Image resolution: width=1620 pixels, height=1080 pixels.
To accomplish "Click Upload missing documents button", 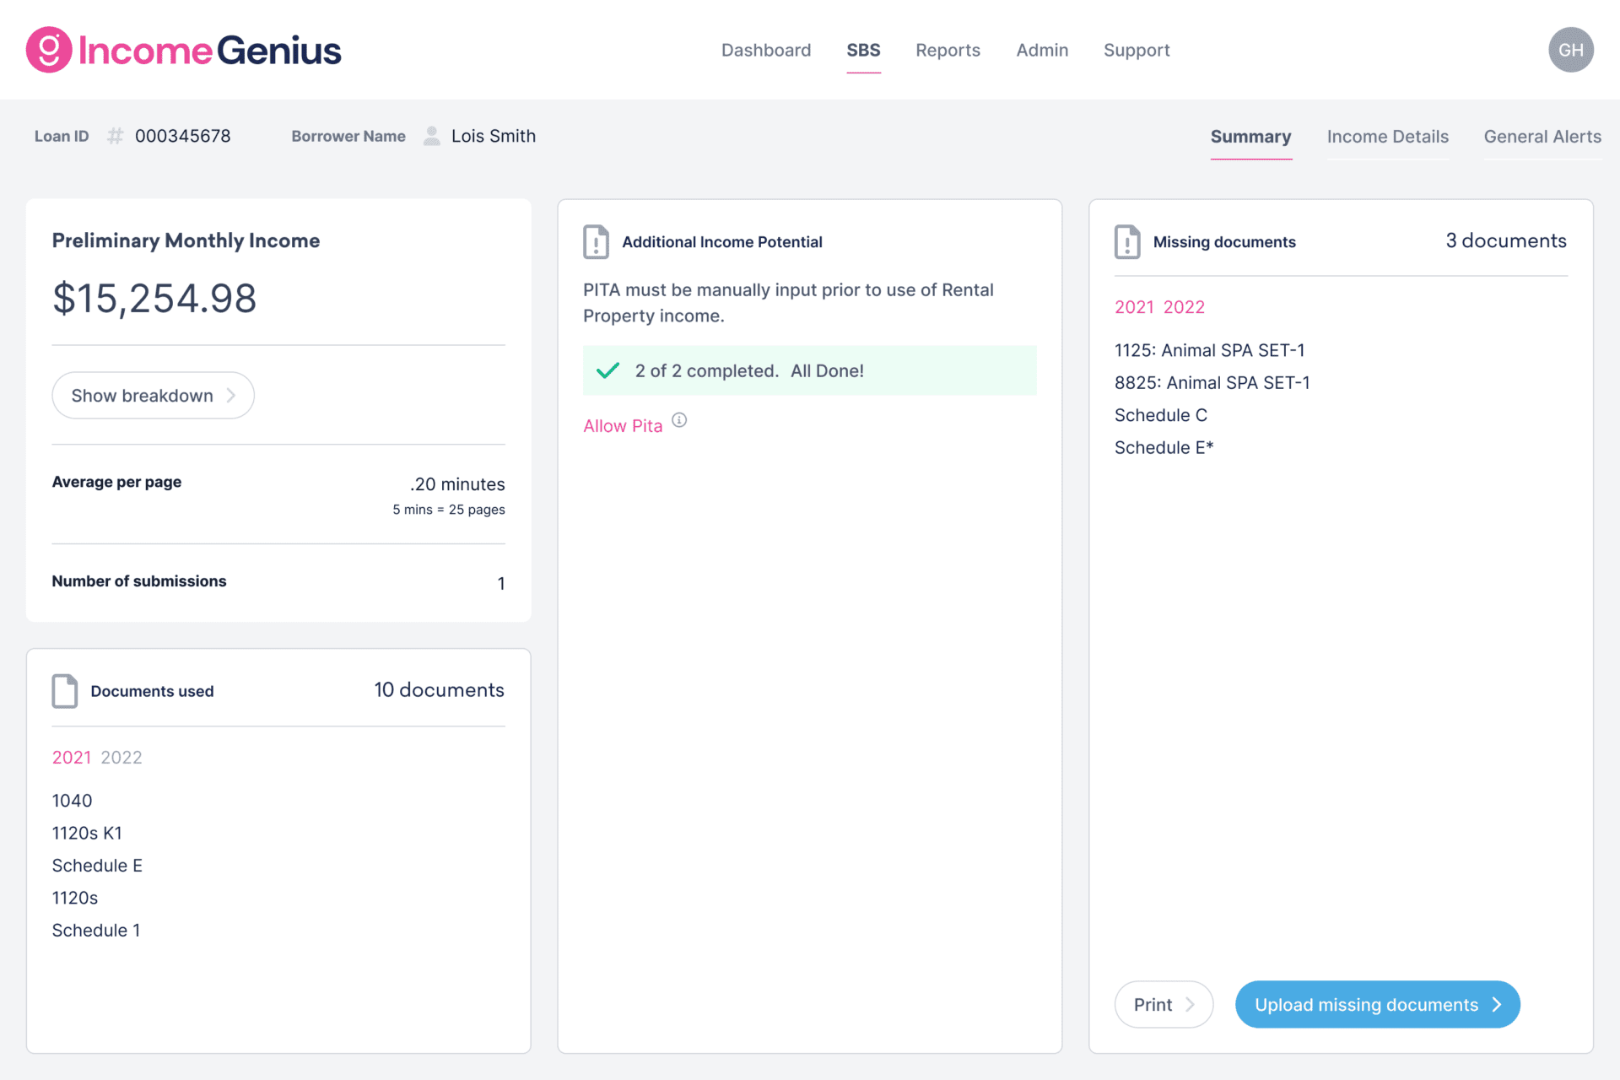I will 1377,1004.
